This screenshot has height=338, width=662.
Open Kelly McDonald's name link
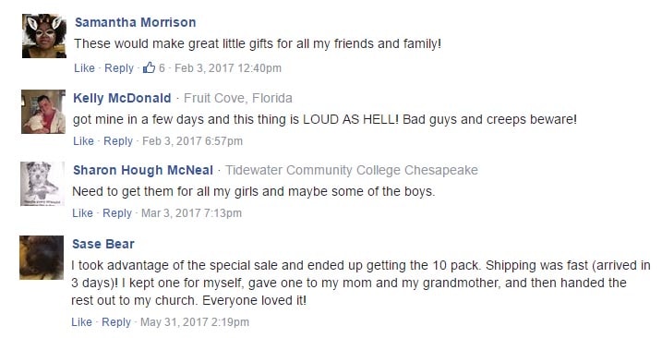coord(122,98)
